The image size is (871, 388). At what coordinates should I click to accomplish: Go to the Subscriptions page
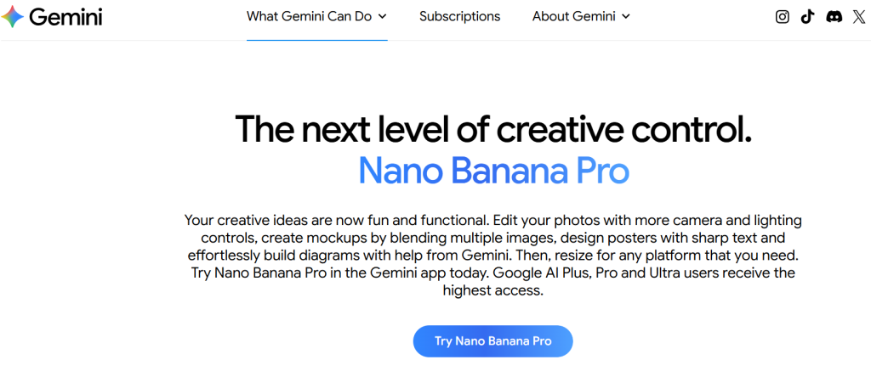click(459, 16)
